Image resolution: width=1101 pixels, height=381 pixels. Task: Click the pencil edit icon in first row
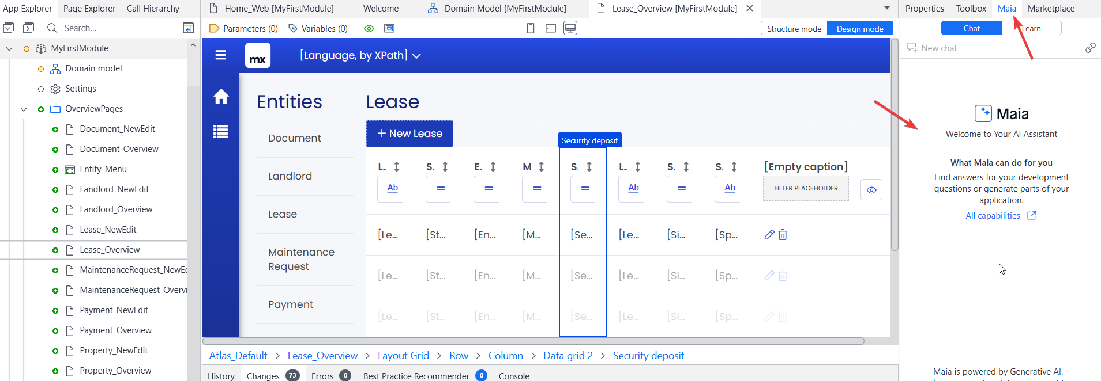(x=769, y=234)
